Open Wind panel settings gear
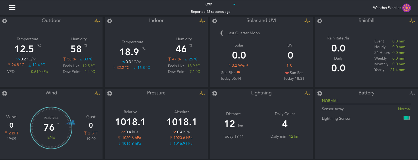This screenshot has height=160, width=418. (5, 93)
